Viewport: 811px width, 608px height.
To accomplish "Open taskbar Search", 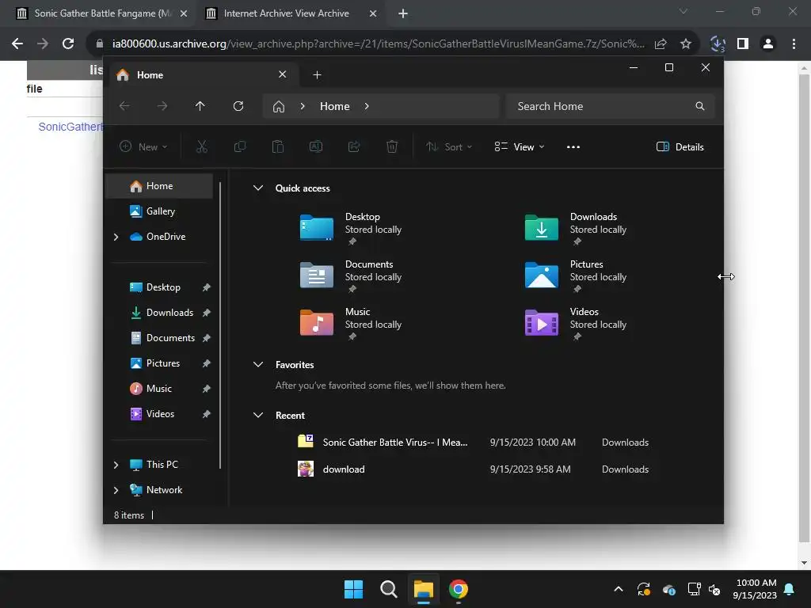I will (x=388, y=589).
